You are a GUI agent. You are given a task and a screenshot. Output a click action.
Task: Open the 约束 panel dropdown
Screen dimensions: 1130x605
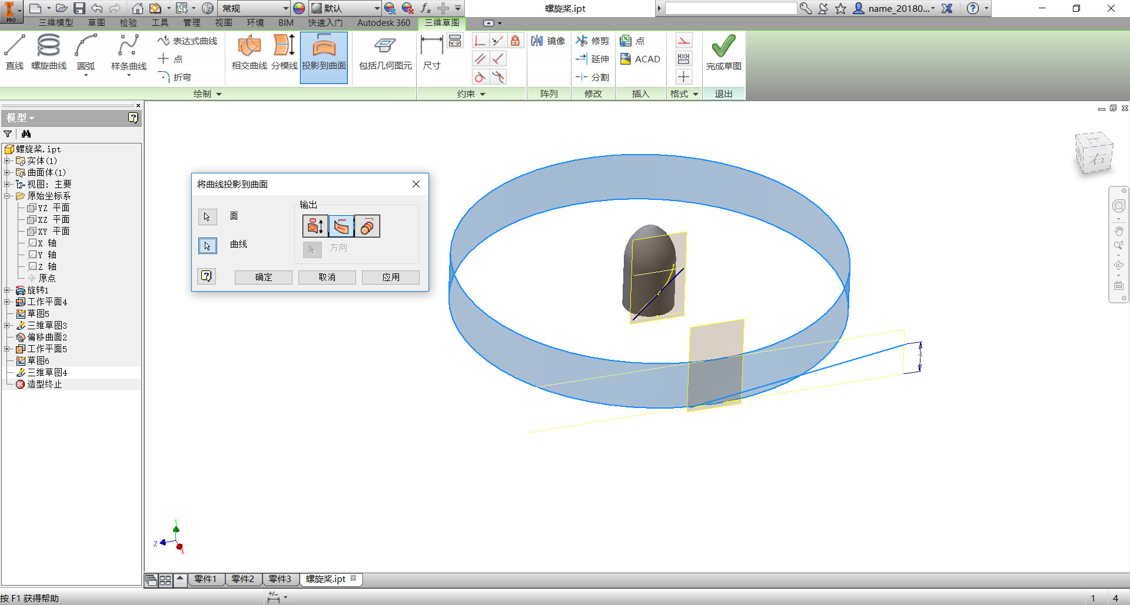[x=471, y=94]
